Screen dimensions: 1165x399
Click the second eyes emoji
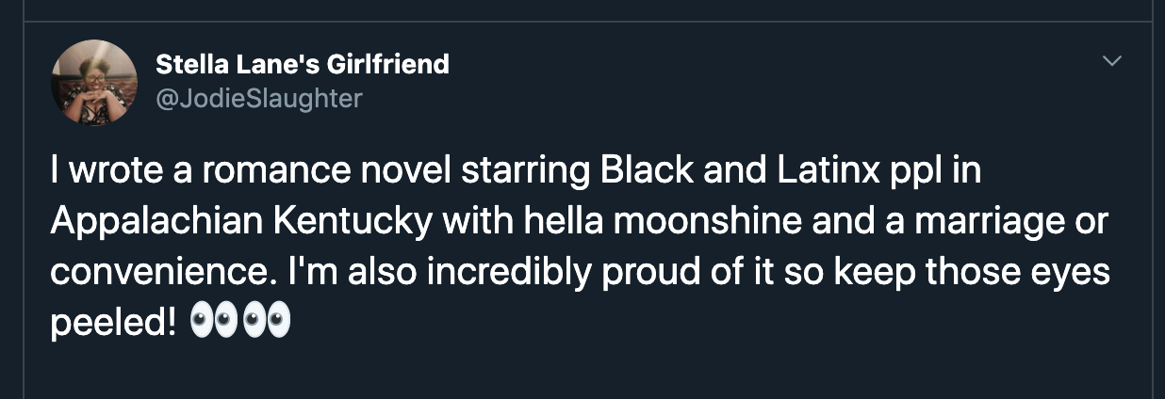click(x=266, y=323)
